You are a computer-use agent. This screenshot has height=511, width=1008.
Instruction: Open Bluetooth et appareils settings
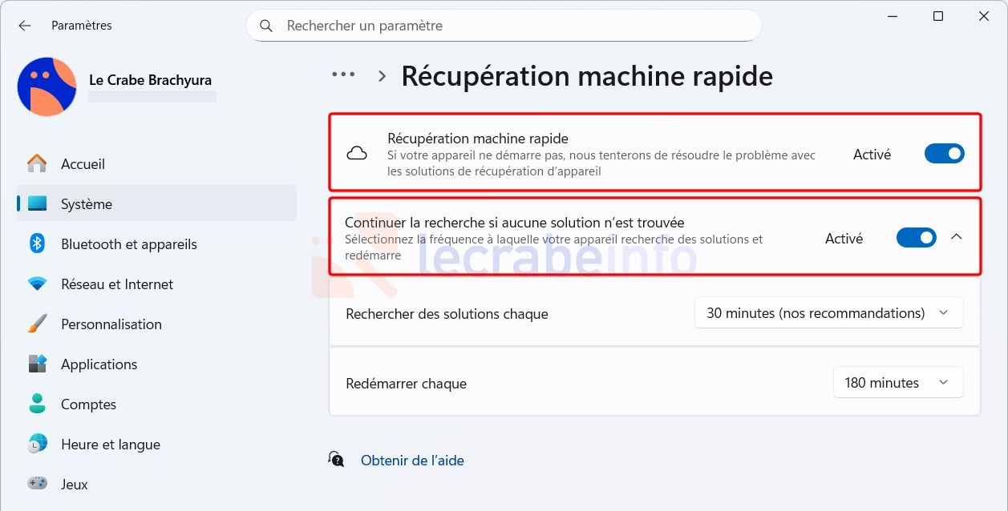pyautogui.click(x=156, y=243)
